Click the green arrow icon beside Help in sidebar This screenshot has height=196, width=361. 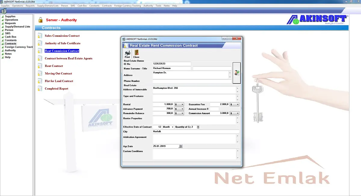[3, 57]
